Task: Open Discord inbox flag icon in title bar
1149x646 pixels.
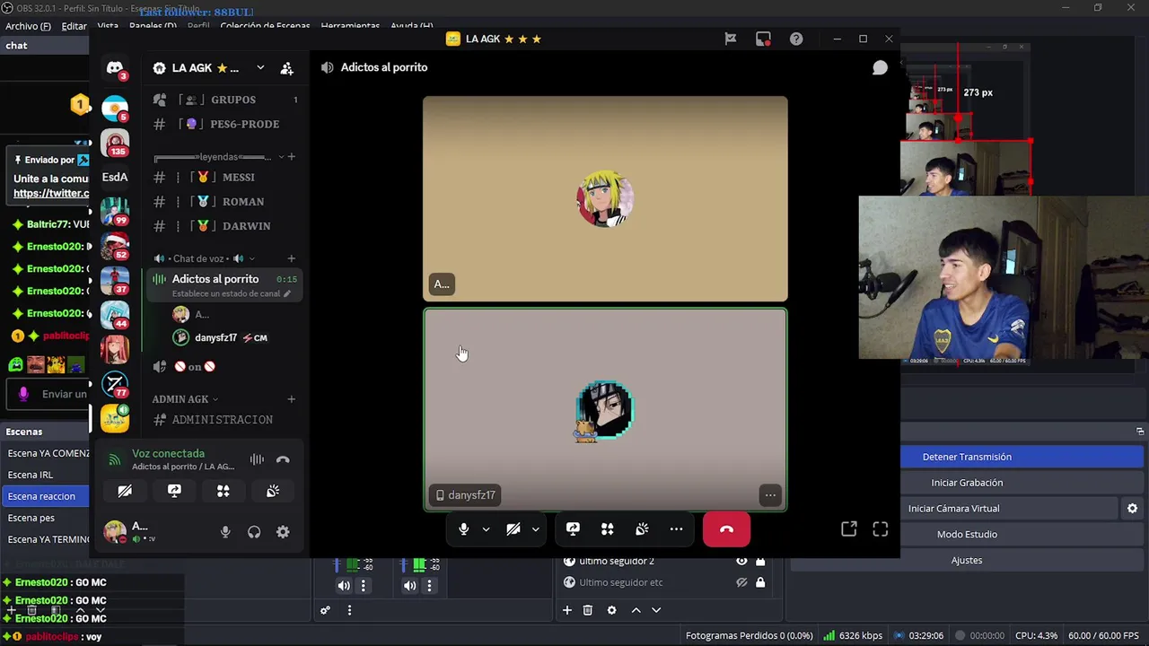Action: (731, 39)
